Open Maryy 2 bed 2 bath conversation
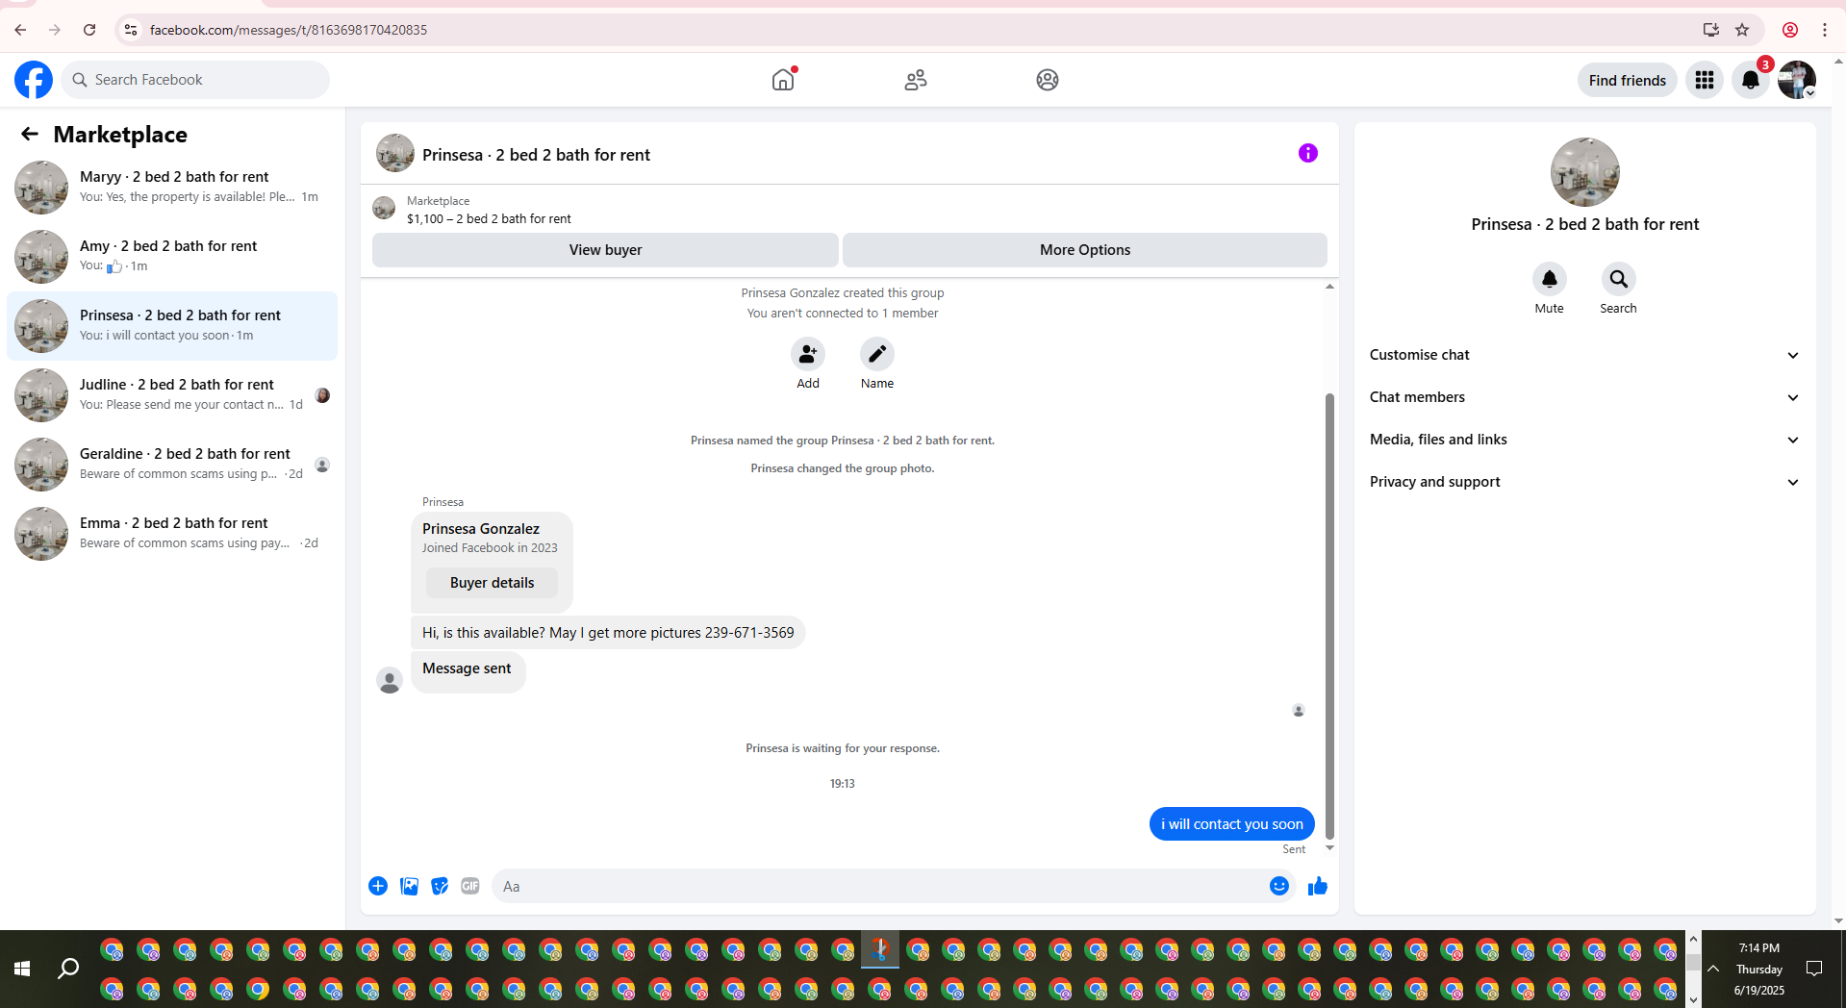The image size is (1846, 1008). click(x=172, y=187)
